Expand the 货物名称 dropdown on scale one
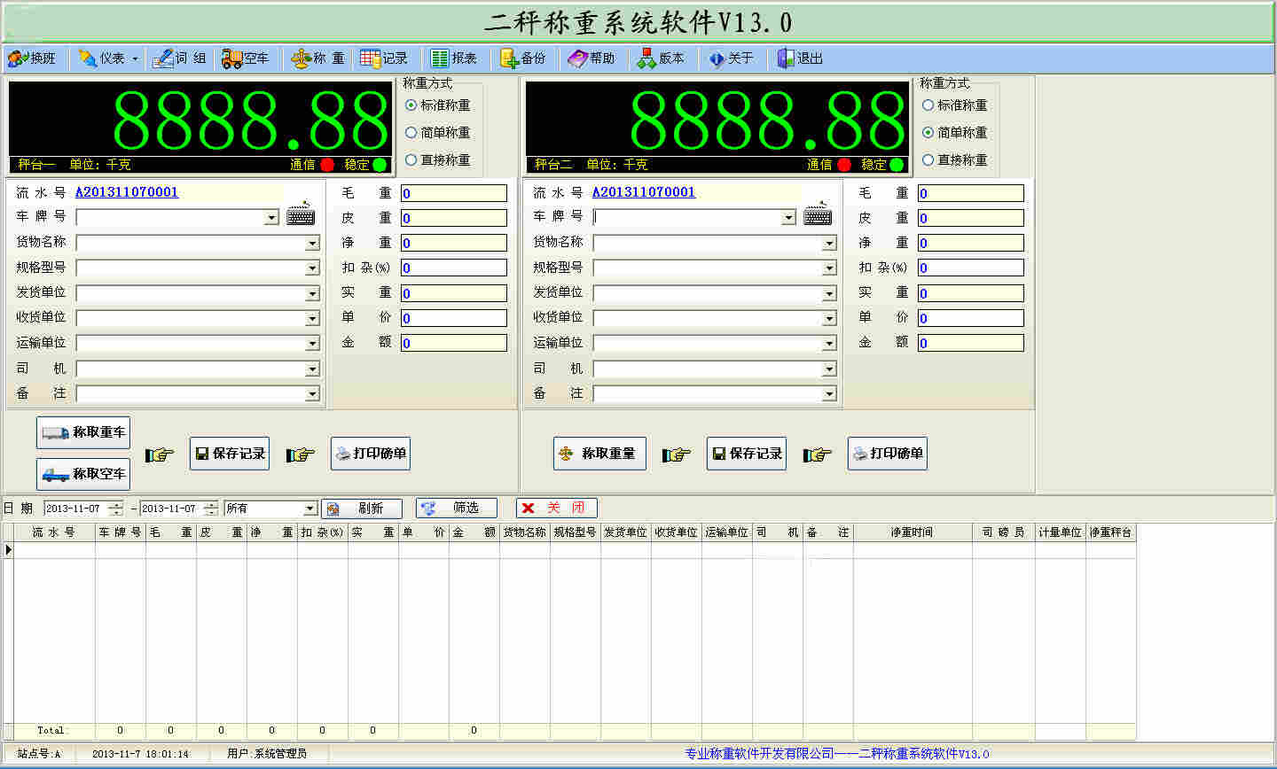 312,243
